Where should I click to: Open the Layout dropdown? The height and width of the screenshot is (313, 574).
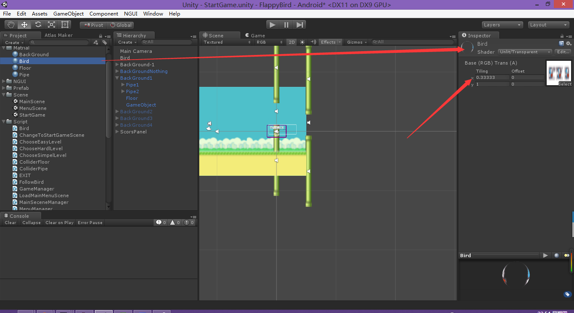click(548, 25)
